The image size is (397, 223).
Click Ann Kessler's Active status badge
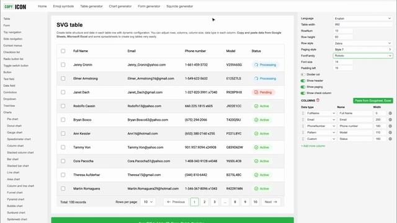[262, 134]
